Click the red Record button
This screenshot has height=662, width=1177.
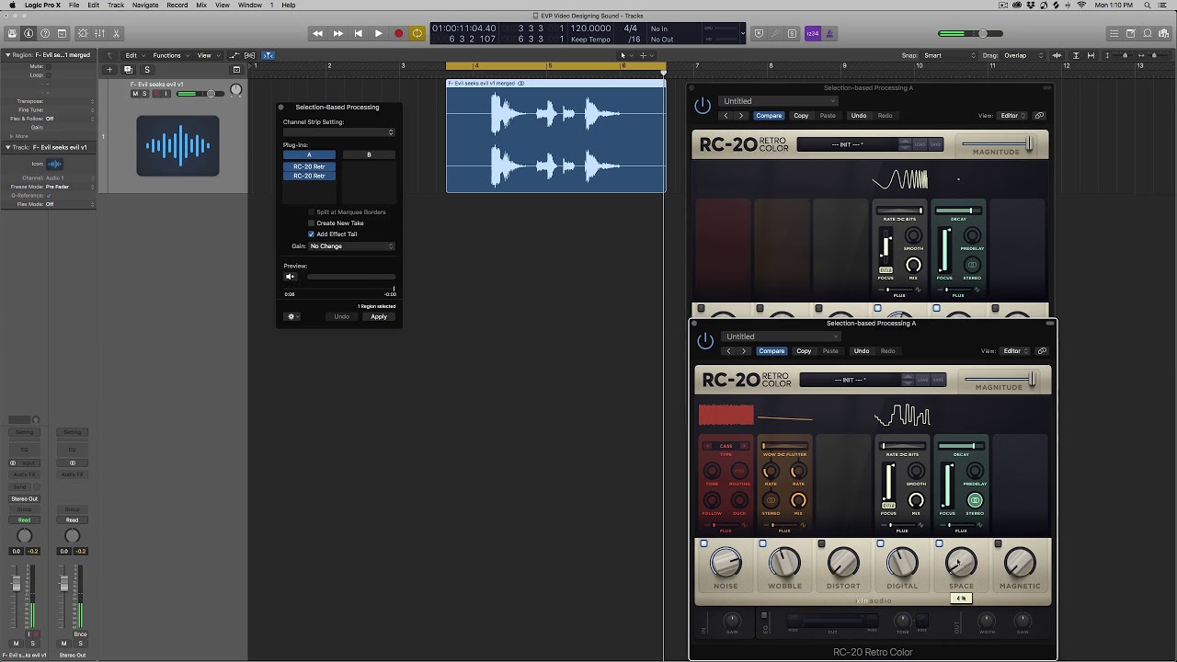point(398,34)
